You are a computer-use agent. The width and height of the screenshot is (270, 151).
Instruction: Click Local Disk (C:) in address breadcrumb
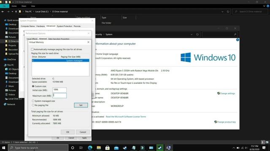pos(42,12)
